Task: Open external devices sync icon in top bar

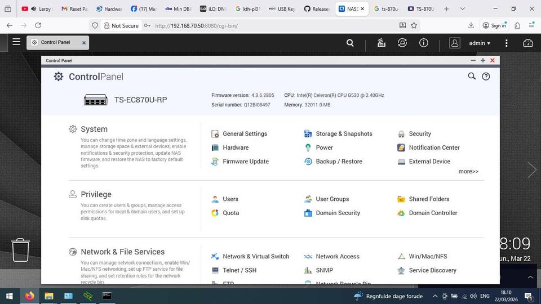Action: [402, 43]
